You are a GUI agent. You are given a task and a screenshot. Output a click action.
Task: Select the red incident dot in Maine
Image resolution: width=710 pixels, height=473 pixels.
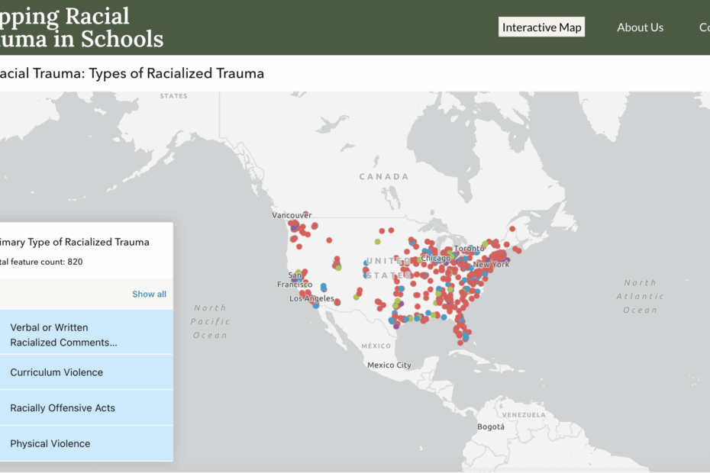coord(512,229)
